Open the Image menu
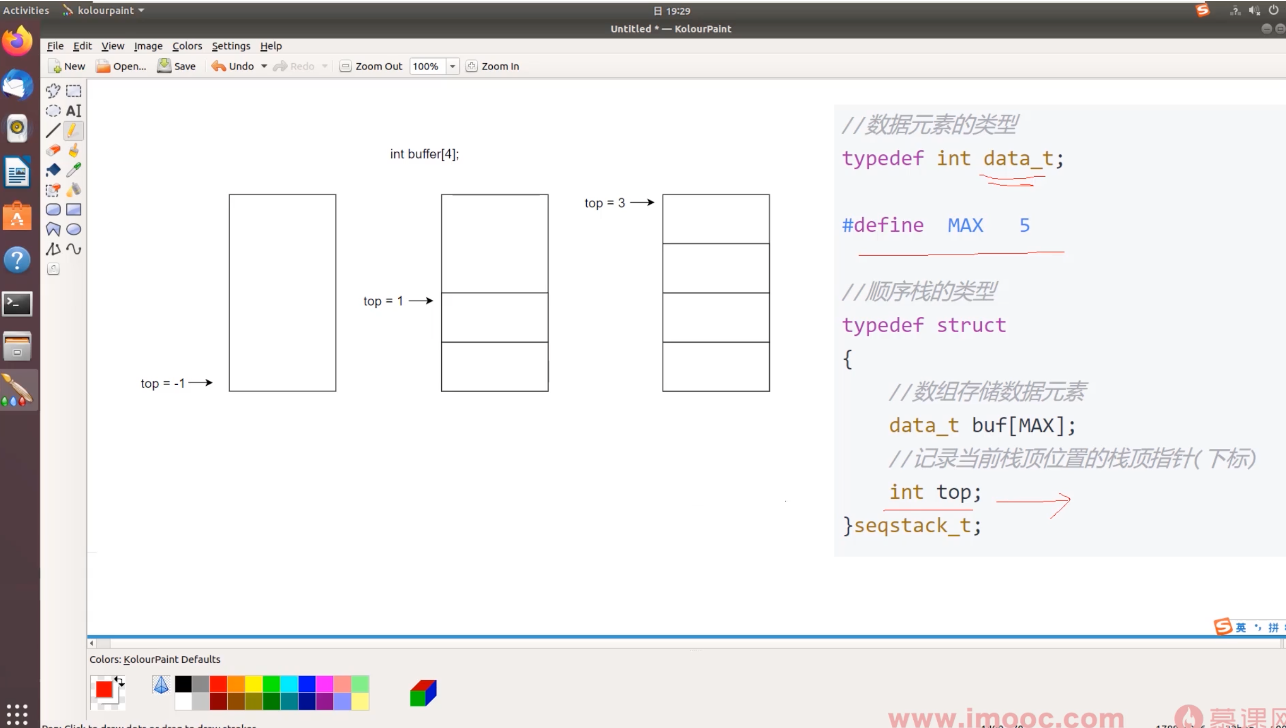Screen dimensions: 1286x728 coord(148,46)
